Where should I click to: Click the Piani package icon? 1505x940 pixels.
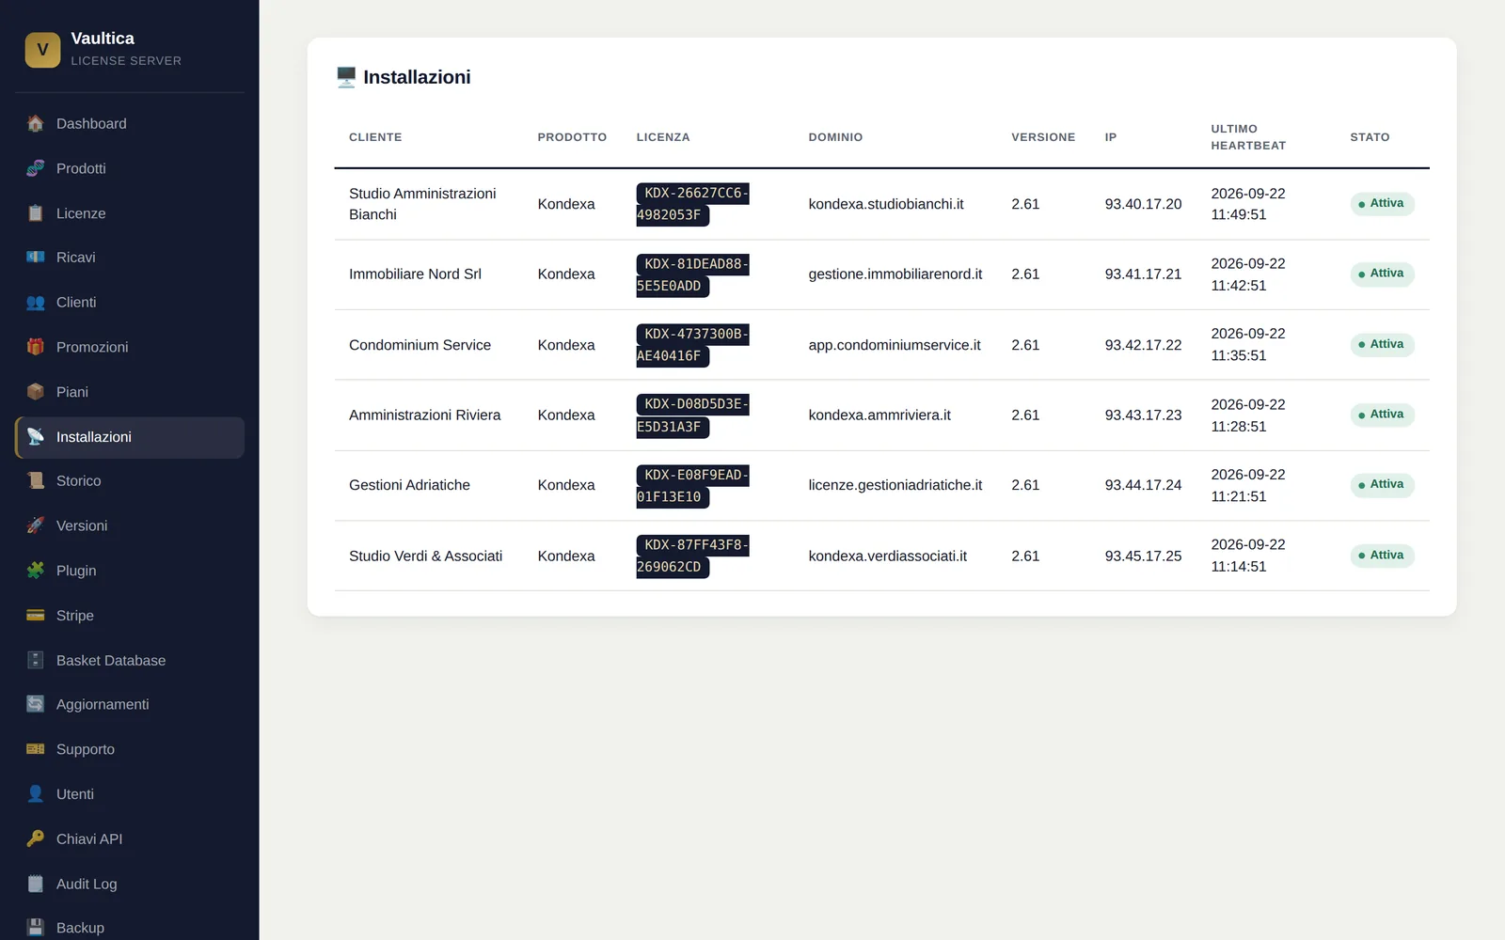(36, 392)
